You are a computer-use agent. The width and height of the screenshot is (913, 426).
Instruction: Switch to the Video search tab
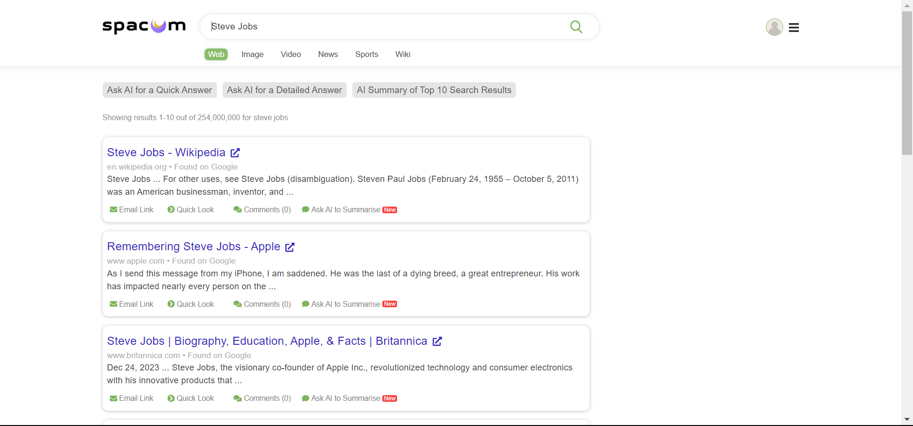point(291,54)
